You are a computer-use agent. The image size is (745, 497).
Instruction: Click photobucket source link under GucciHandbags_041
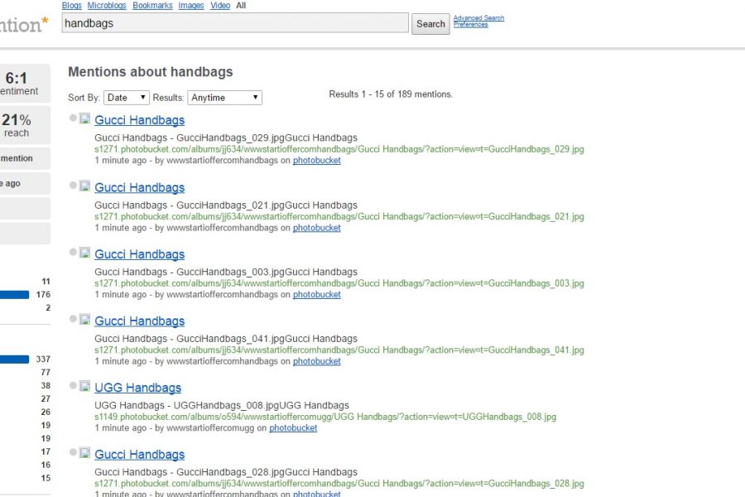(x=316, y=361)
